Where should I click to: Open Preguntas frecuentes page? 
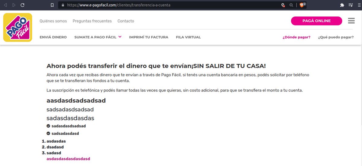[92, 21]
